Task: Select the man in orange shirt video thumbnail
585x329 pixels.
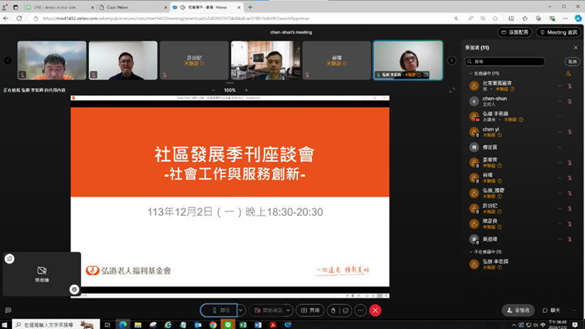Action: tap(52, 60)
